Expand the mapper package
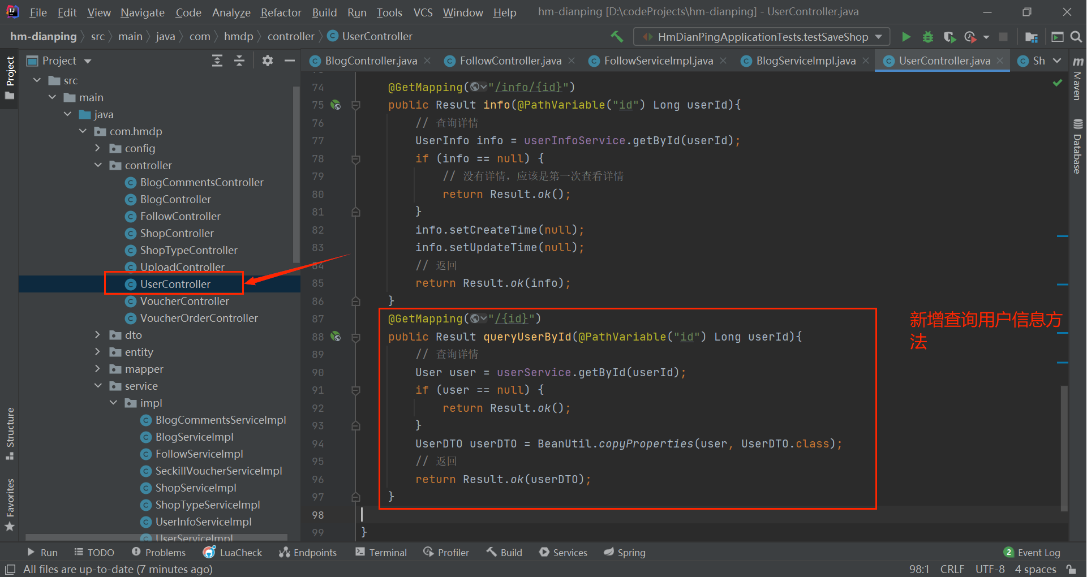The height and width of the screenshot is (577, 1087). pyautogui.click(x=98, y=369)
